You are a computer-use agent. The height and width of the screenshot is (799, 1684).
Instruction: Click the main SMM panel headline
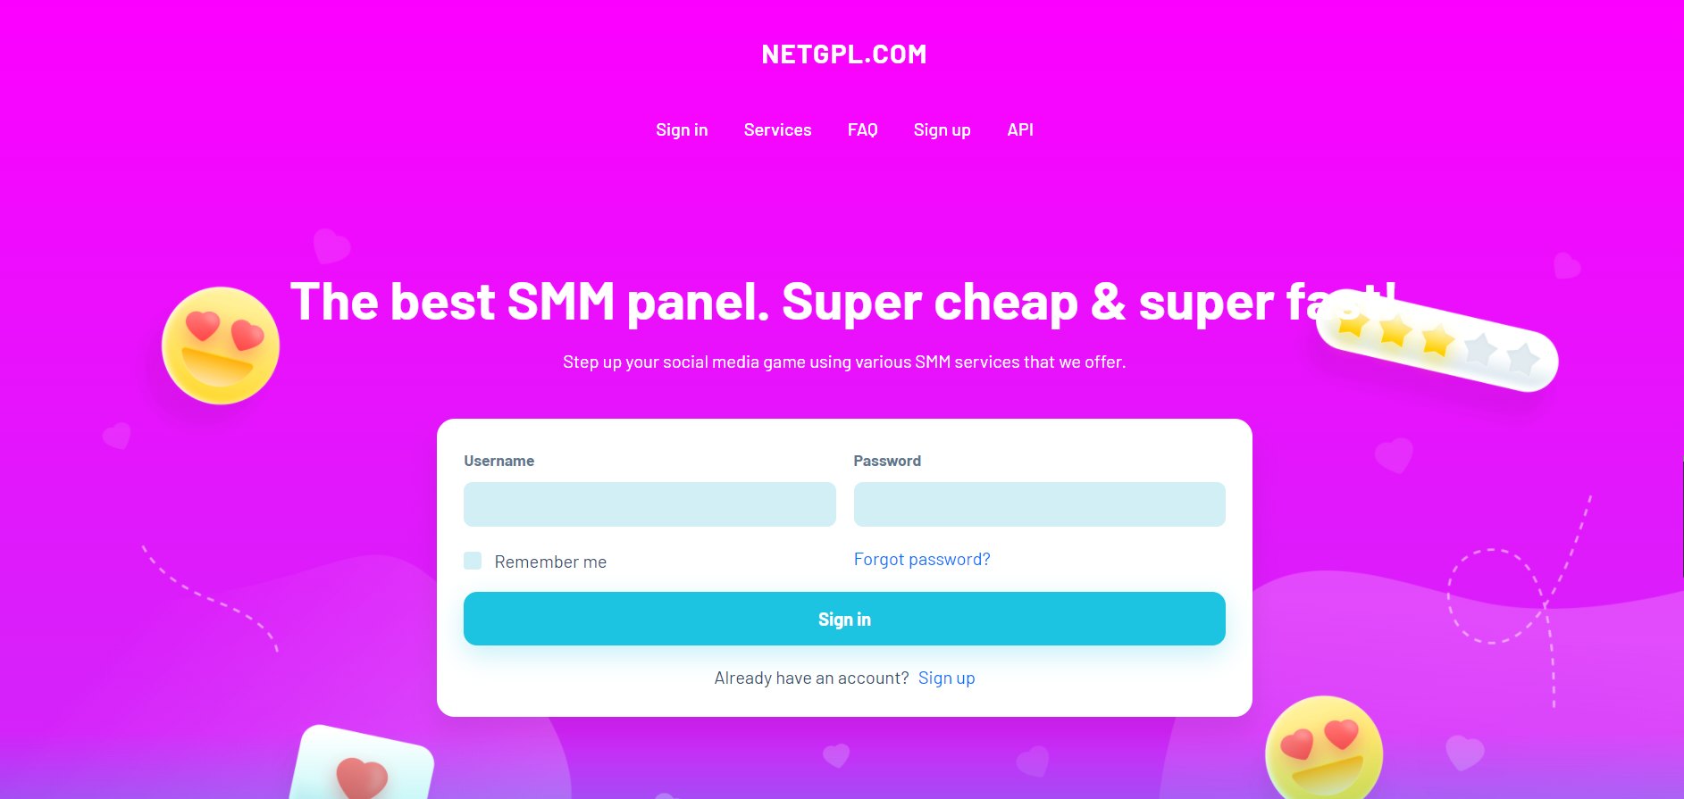843,303
